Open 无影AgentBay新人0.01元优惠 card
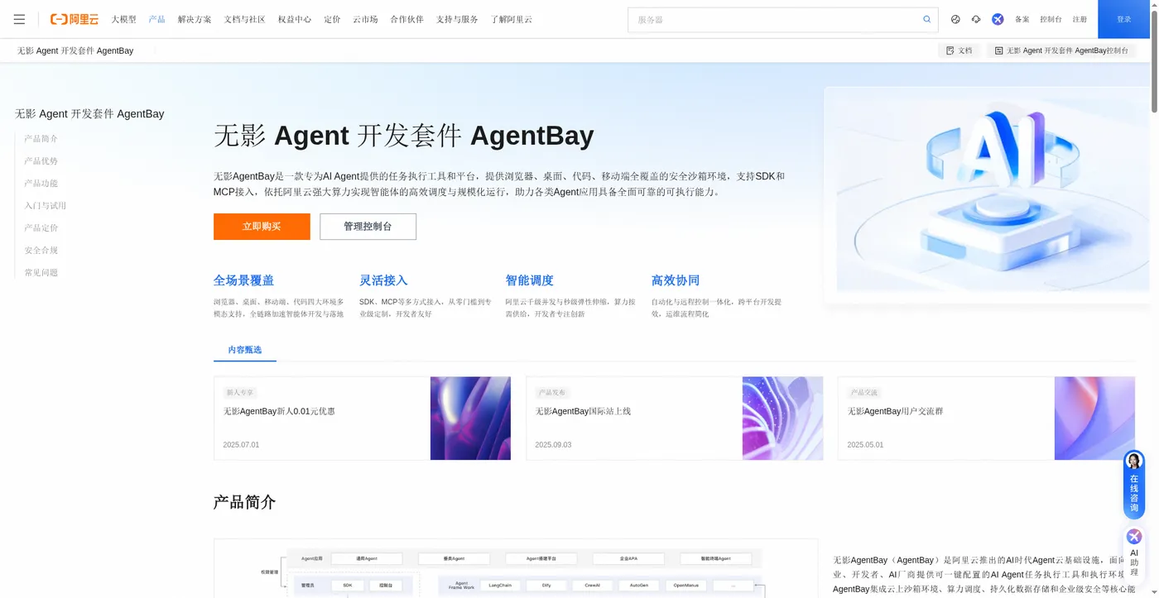Screen dimensions: 1159x598 point(363,419)
